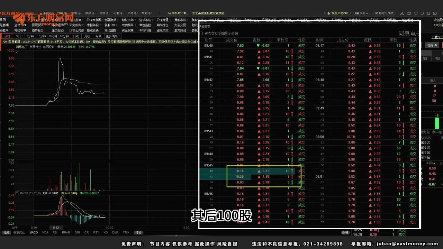Select the BRAR indicator tab
443x249 pixels.
pos(66,232)
